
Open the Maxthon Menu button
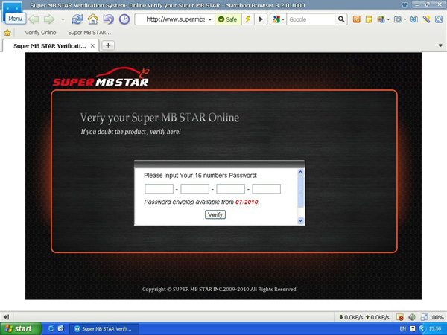click(x=16, y=19)
